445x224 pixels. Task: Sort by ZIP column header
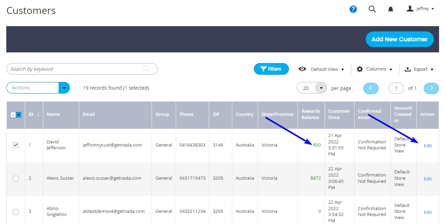pos(216,114)
